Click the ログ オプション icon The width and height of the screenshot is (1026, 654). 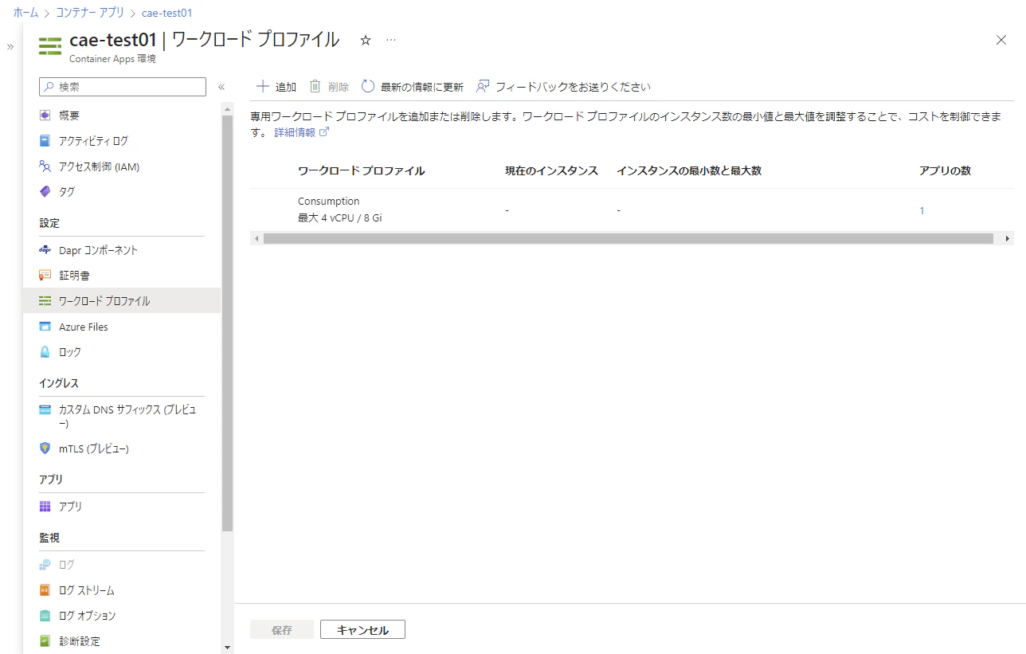pyautogui.click(x=45, y=616)
